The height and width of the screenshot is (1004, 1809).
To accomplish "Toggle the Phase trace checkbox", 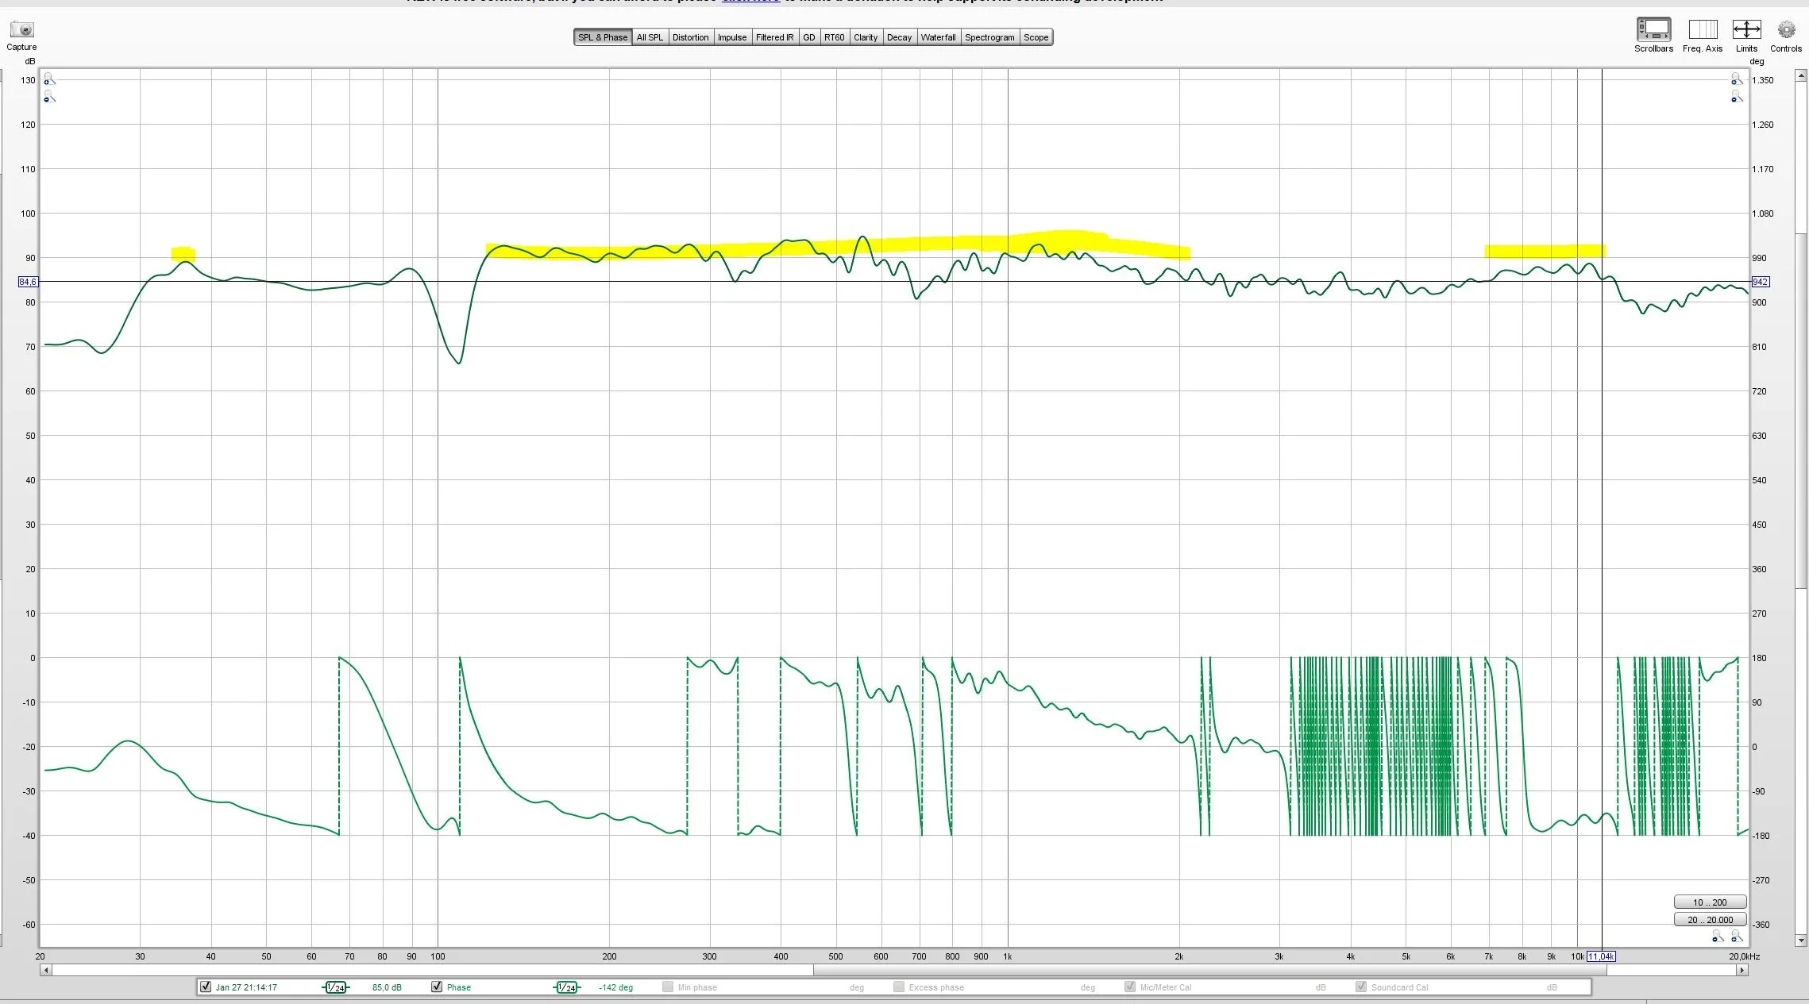I will point(437,987).
